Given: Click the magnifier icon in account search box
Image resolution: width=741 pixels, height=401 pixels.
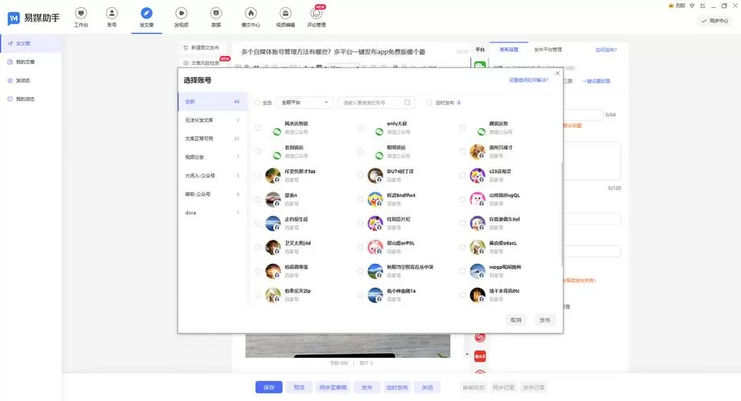Looking at the screenshot, I should [x=407, y=103].
